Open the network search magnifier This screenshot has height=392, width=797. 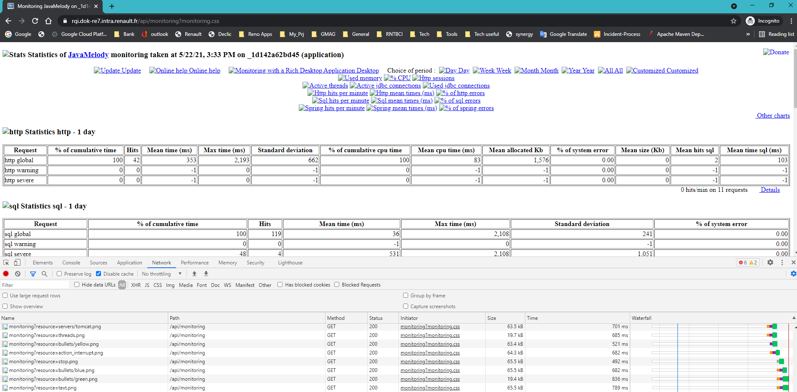pos(44,274)
